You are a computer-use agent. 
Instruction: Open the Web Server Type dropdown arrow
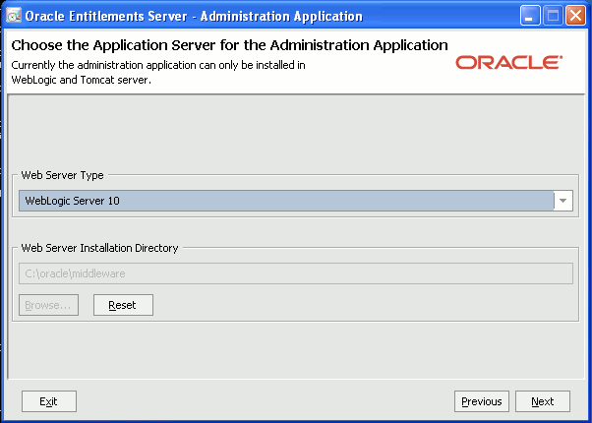(562, 201)
